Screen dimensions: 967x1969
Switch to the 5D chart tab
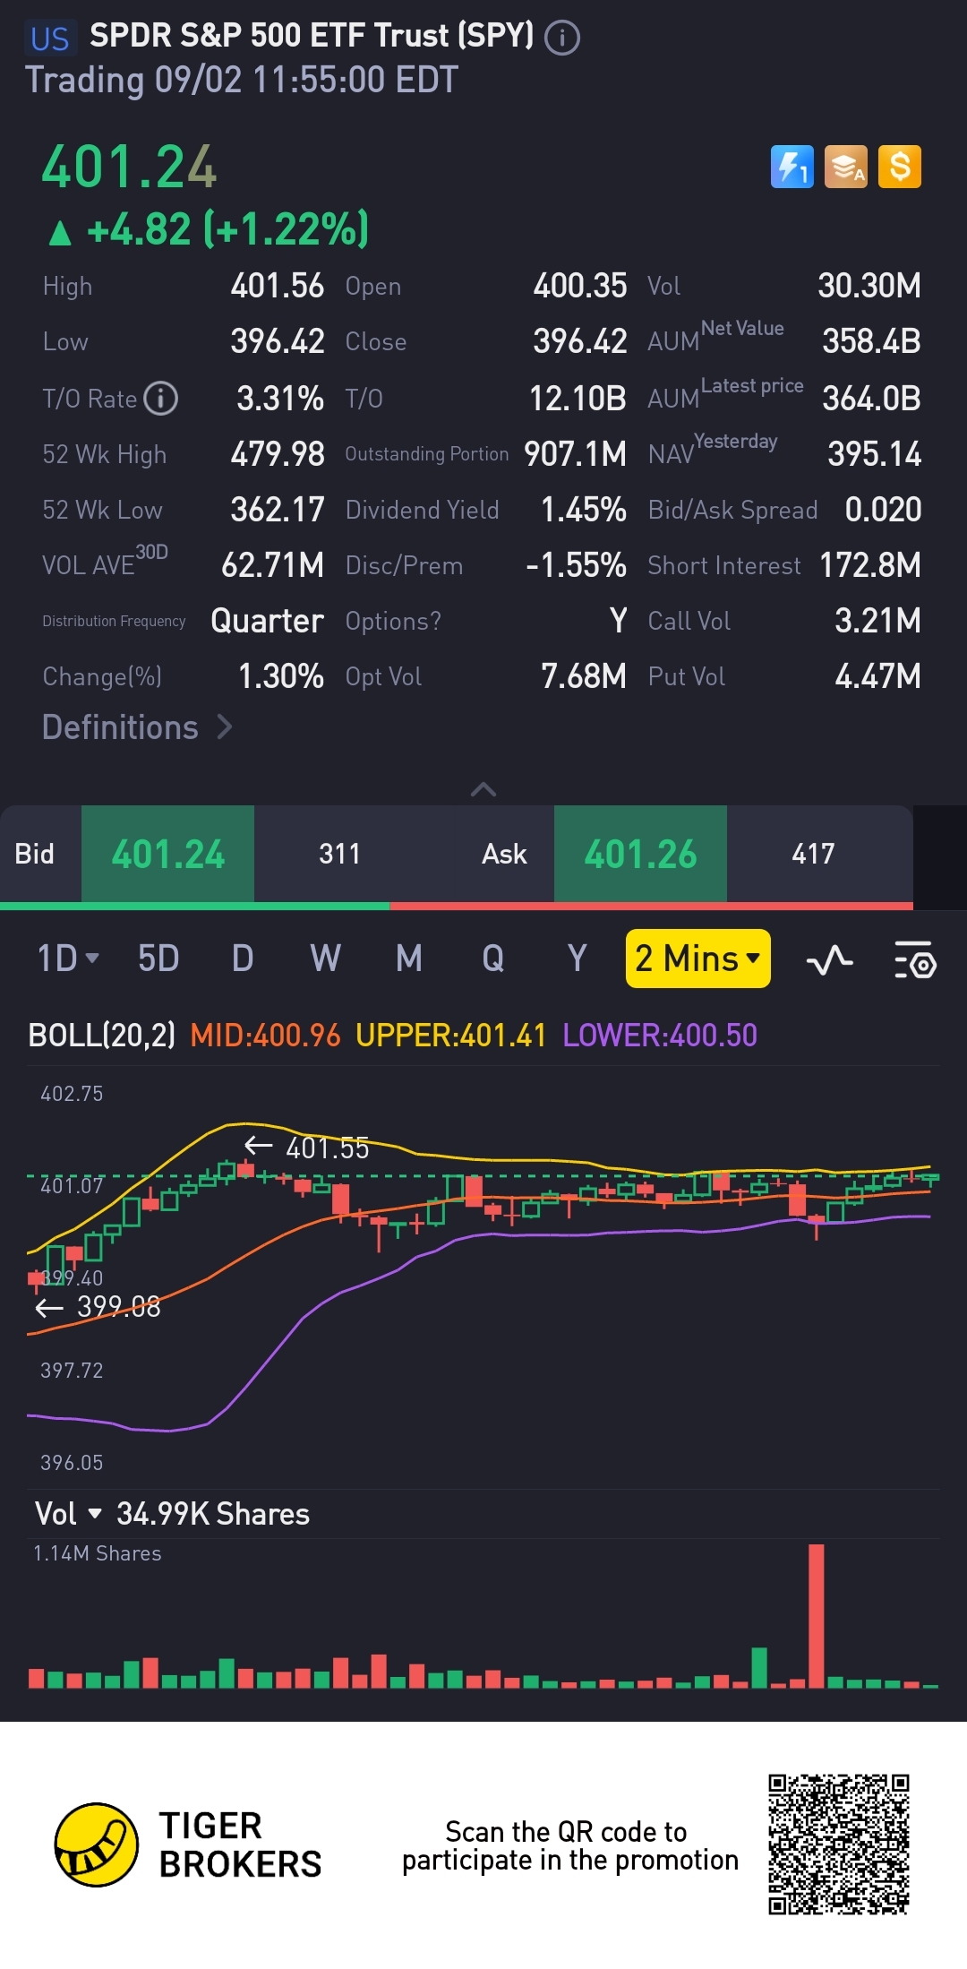[x=158, y=959]
